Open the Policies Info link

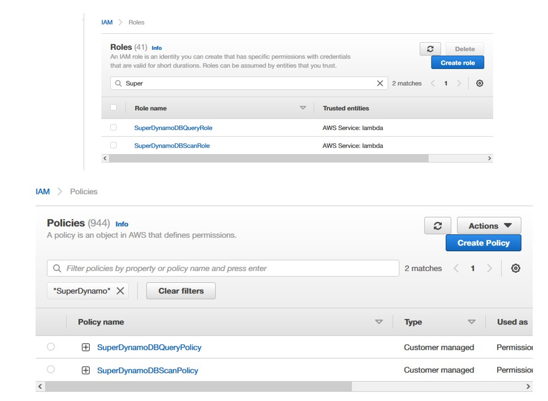point(122,224)
